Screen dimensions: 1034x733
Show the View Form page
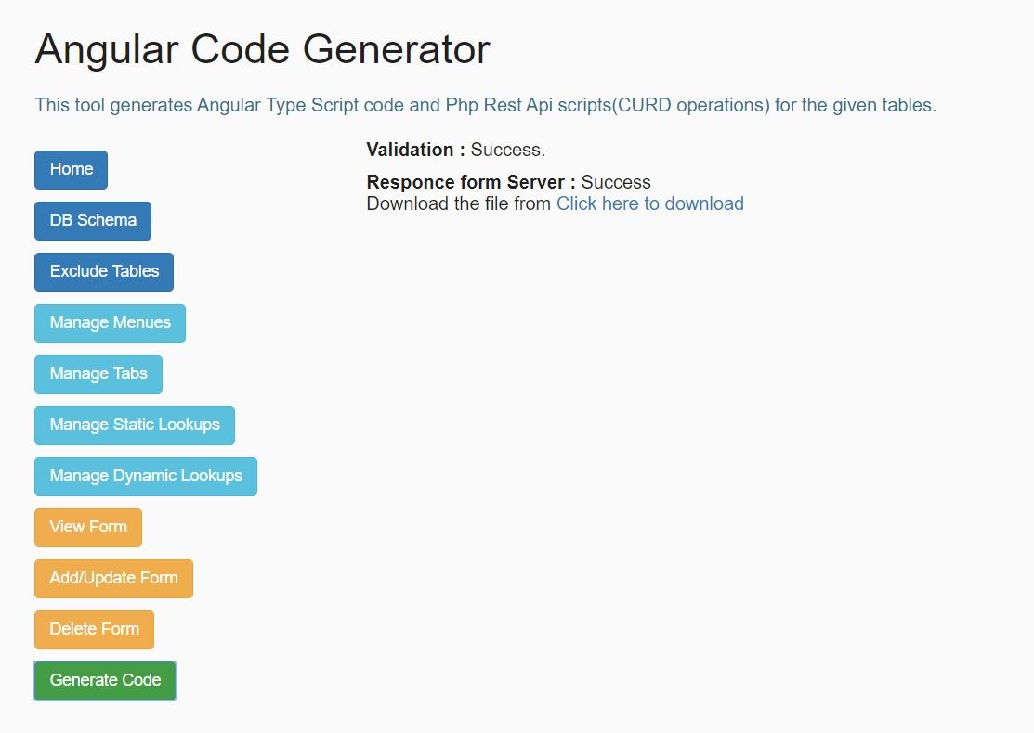(x=88, y=527)
